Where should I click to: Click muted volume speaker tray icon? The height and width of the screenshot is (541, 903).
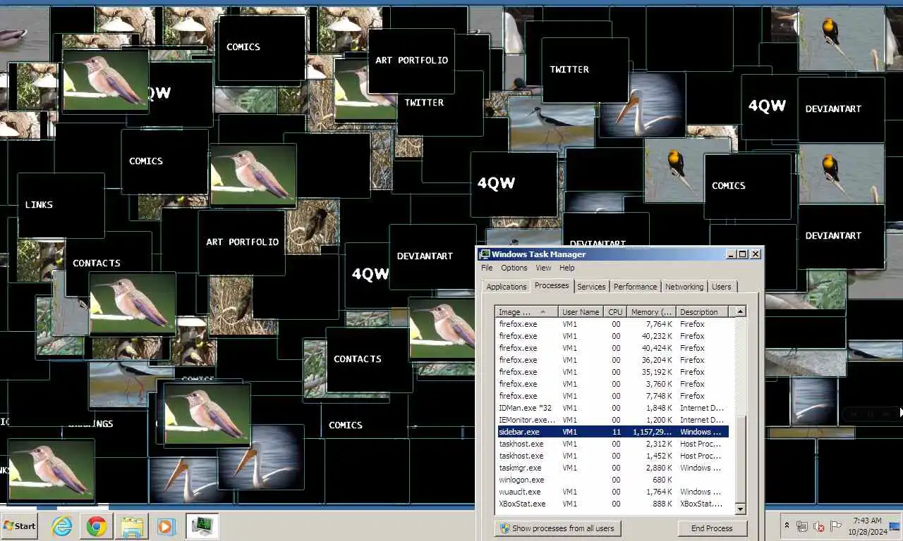(x=819, y=526)
